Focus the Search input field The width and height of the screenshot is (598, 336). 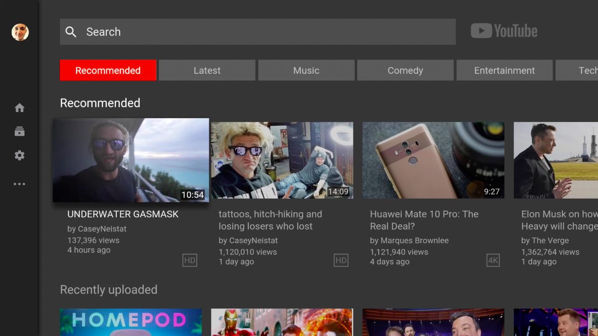(258, 31)
